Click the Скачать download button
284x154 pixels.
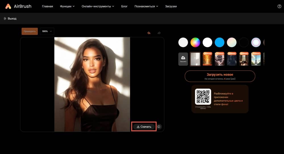pos(144,127)
